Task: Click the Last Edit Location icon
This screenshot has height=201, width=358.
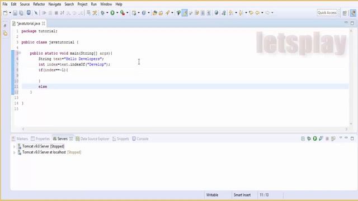Action: coord(251,13)
